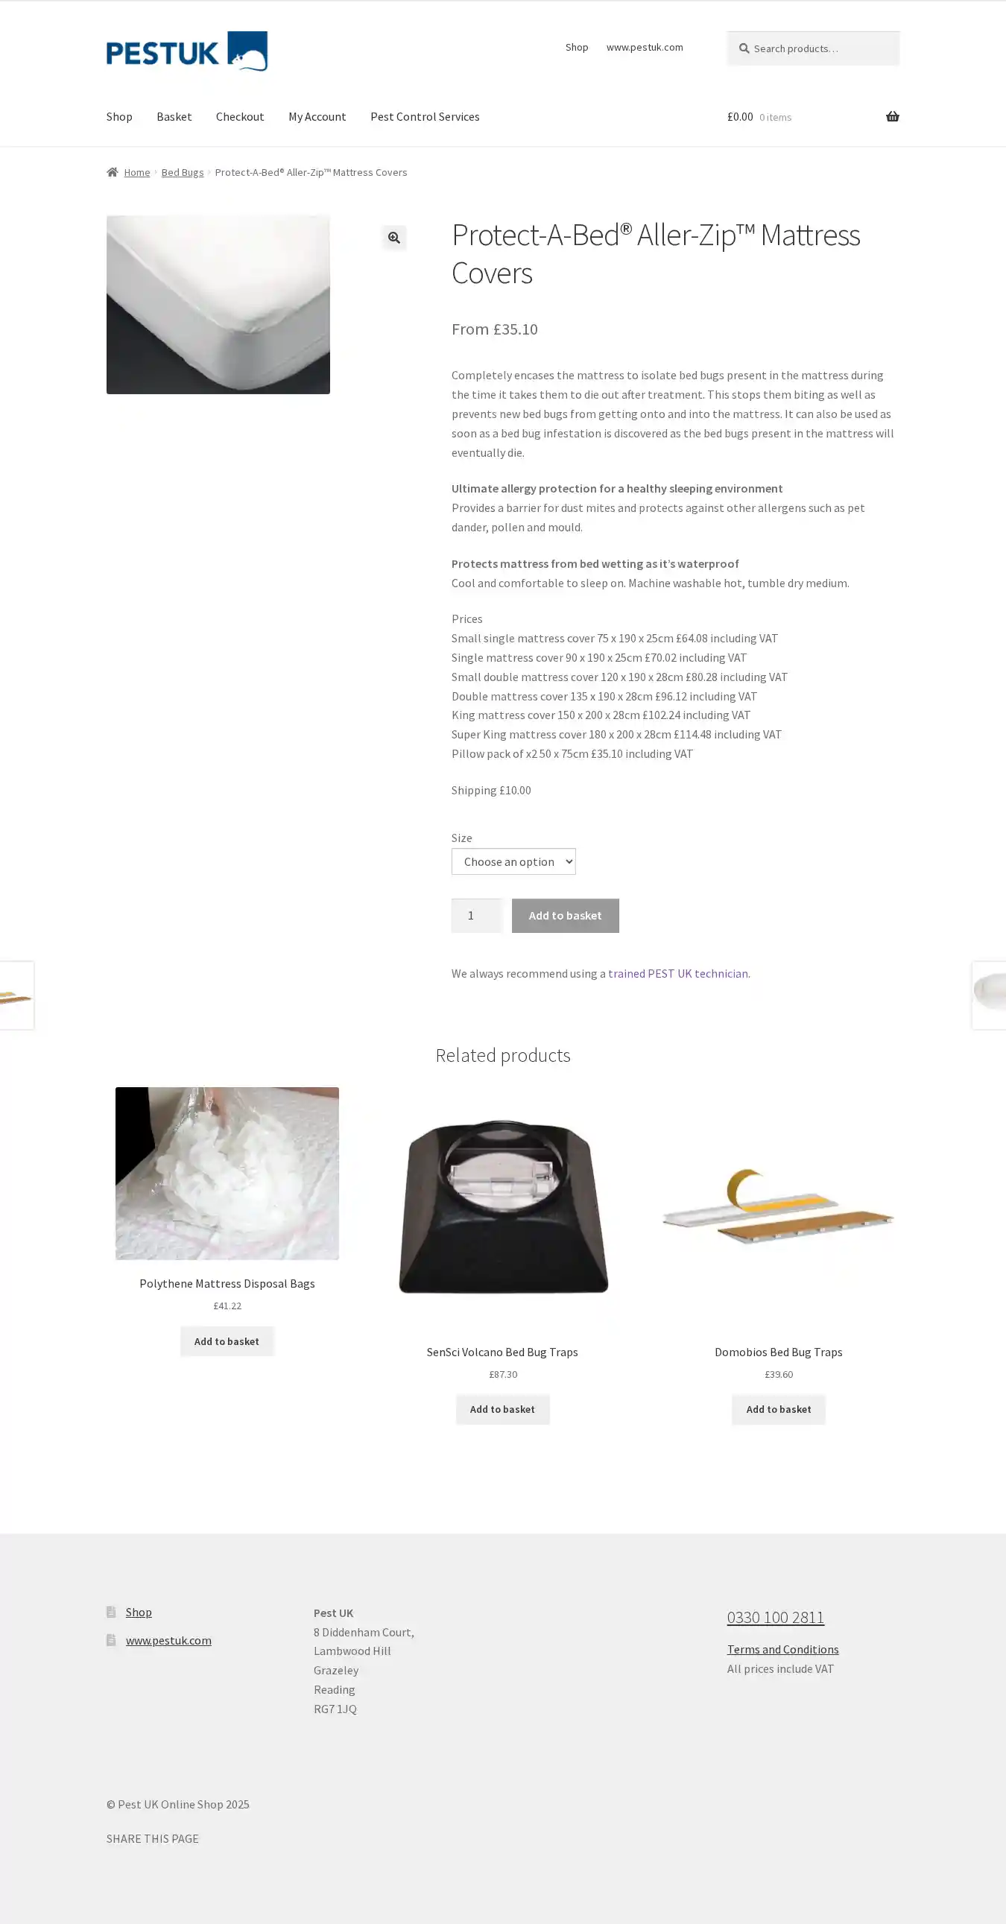Open the Bed Bugs breadcrumb link
Screen dimensions: 1006x1924
tap(183, 172)
